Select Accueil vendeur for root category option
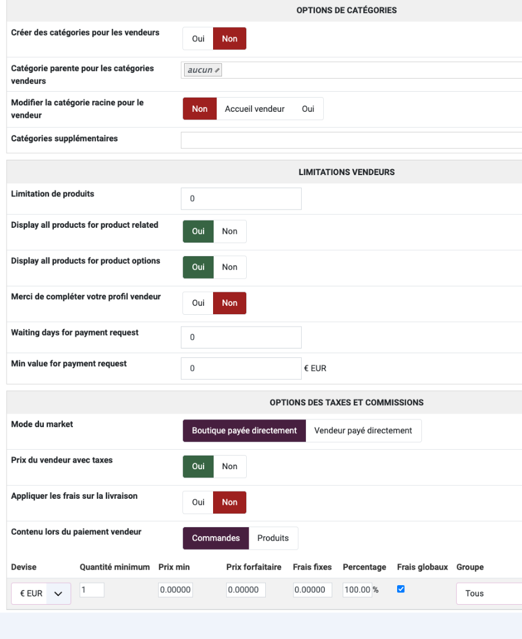522x639 pixels. (x=254, y=109)
